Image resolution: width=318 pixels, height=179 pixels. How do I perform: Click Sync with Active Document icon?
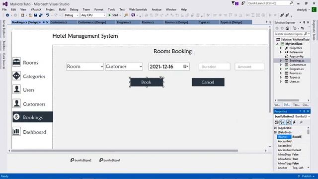tap(303, 28)
